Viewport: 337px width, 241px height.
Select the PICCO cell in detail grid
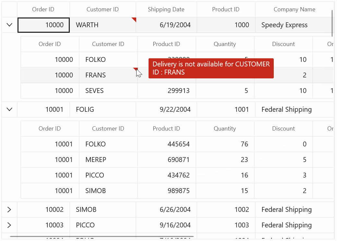tap(108, 175)
